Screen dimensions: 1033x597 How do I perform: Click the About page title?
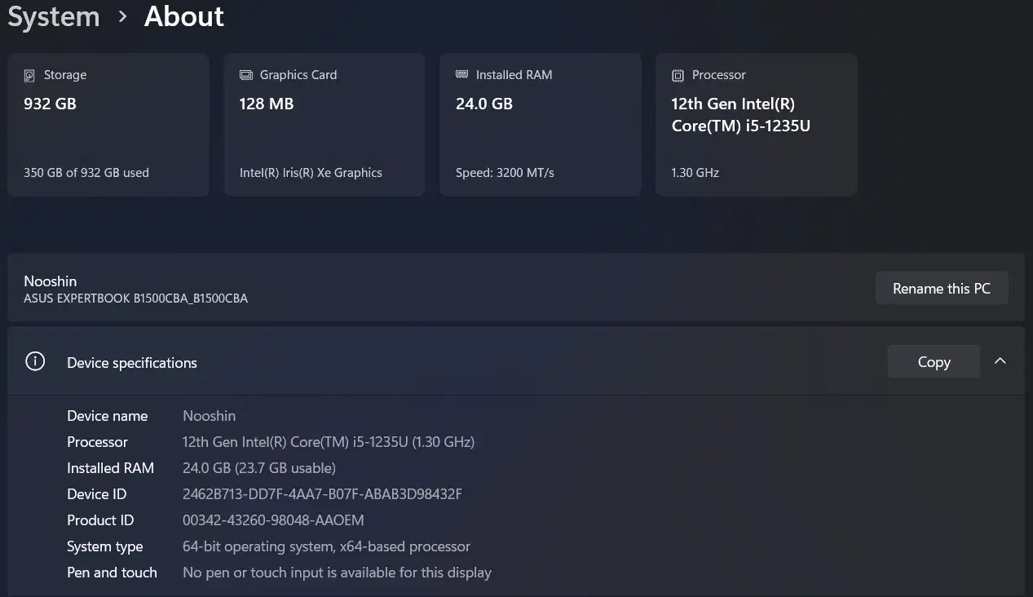tap(184, 16)
